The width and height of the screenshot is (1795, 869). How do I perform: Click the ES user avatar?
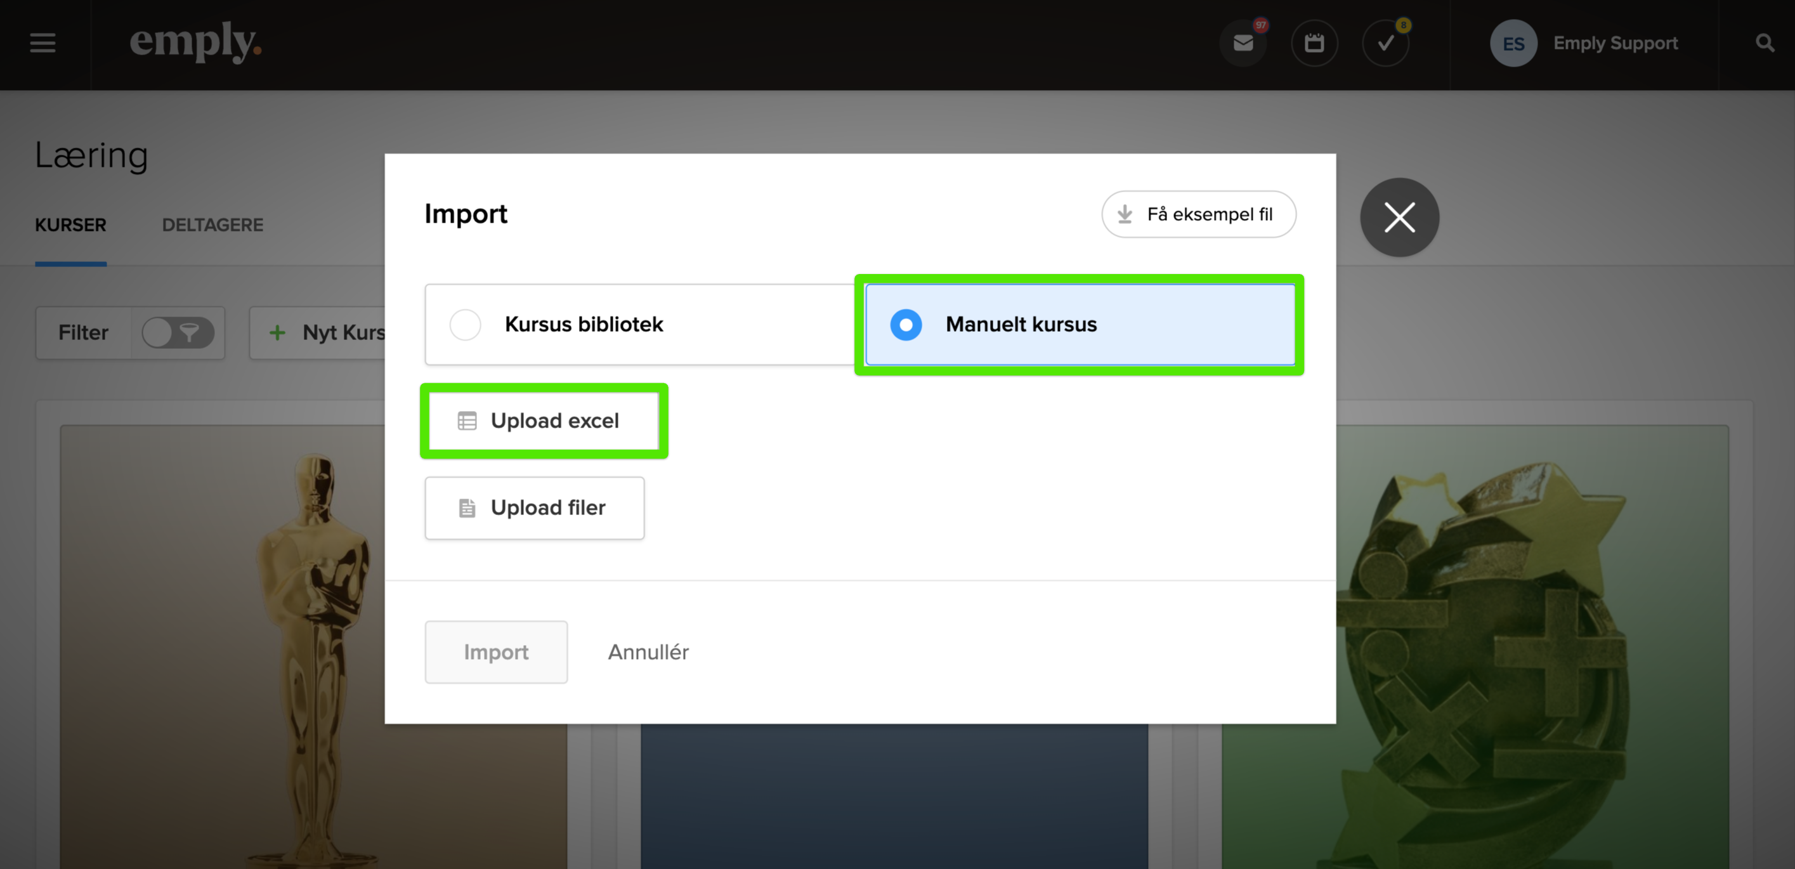point(1513,43)
